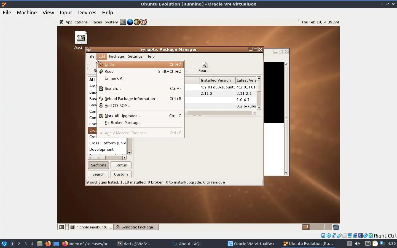Open the file manager icon in host taskbar

pos(40,244)
